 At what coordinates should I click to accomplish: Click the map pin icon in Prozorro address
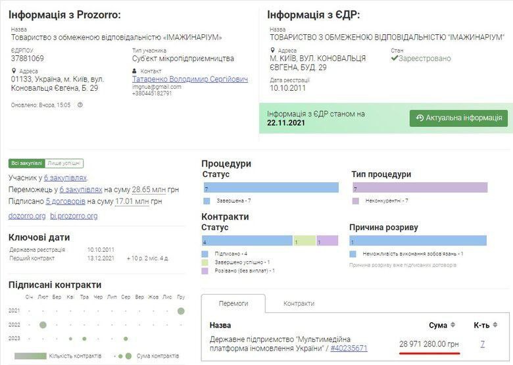click(14, 71)
